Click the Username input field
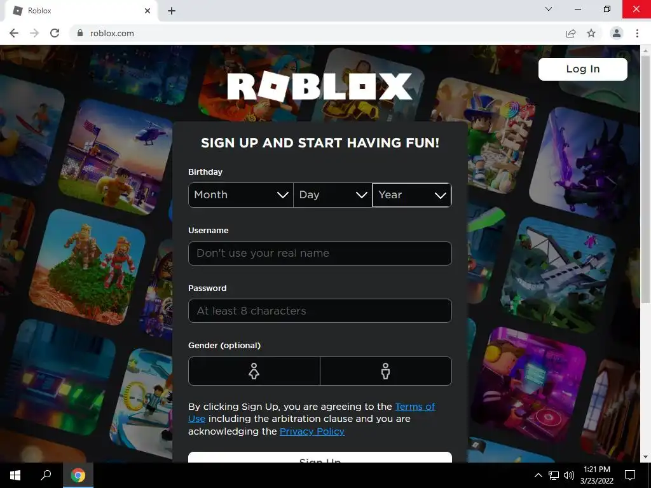Screen dimensions: 651x488 point(320,254)
